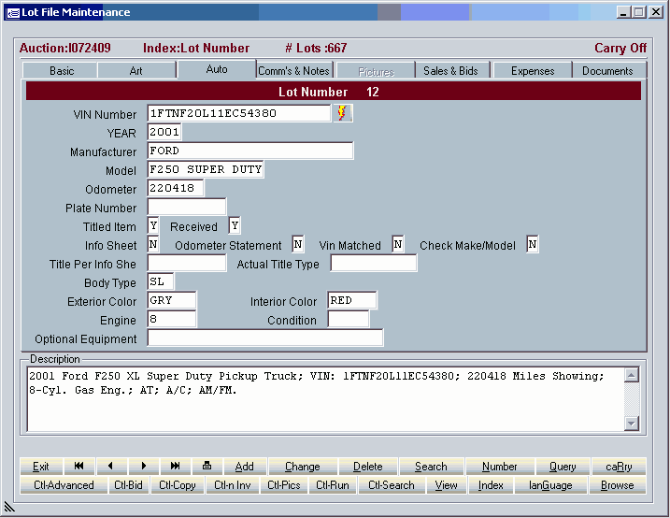Click the Search button
Viewport: 670px width, 518px height.
point(431,467)
